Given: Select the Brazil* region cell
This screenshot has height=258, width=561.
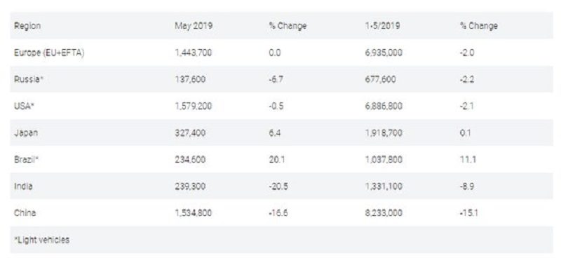Looking at the screenshot, I should [x=26, y=160].
